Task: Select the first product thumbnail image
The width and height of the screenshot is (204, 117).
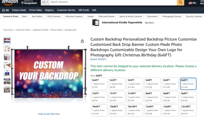Action: point(7,40)
